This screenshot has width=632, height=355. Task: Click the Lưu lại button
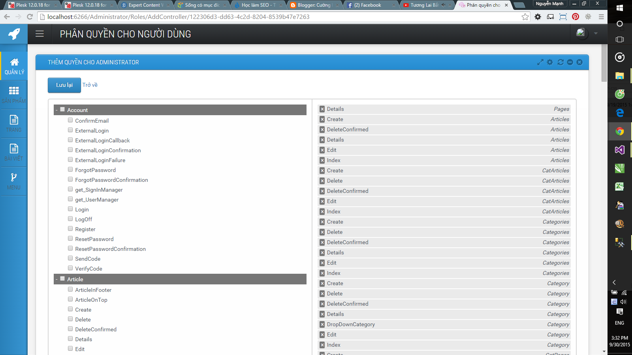64,85
